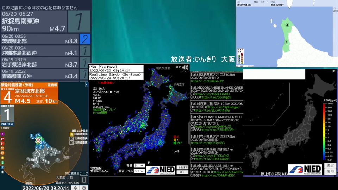Open the 音量 volume dropdown
338x190 pixels.
(x=139, y=165)
